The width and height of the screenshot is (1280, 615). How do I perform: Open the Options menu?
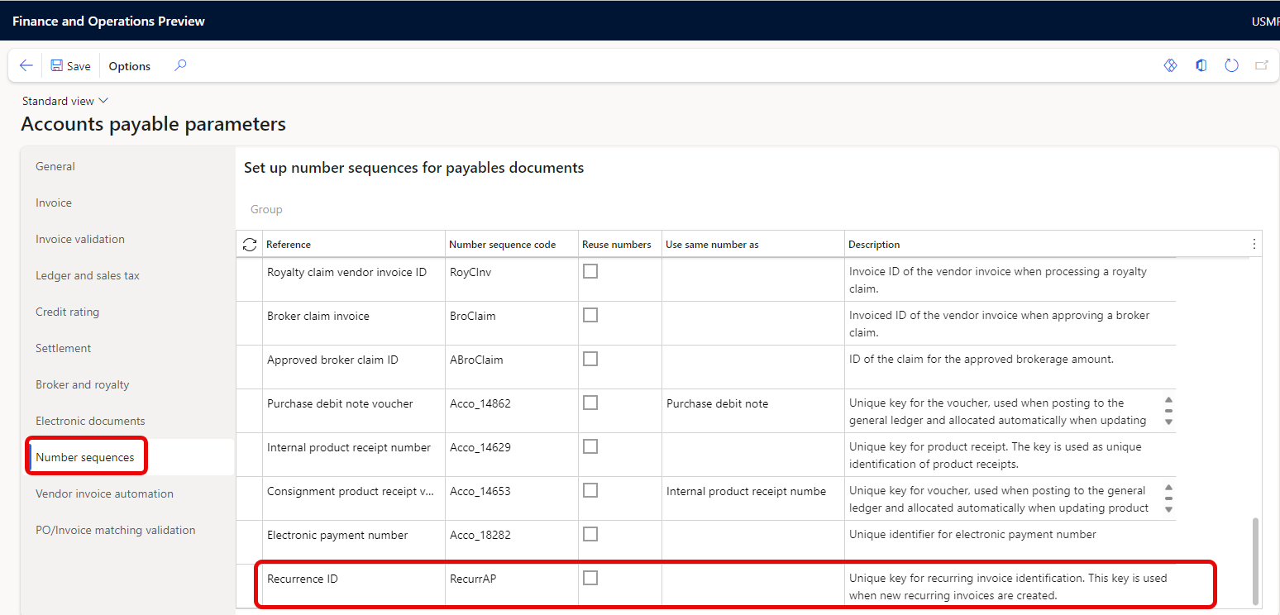click(x=130, y=66)
